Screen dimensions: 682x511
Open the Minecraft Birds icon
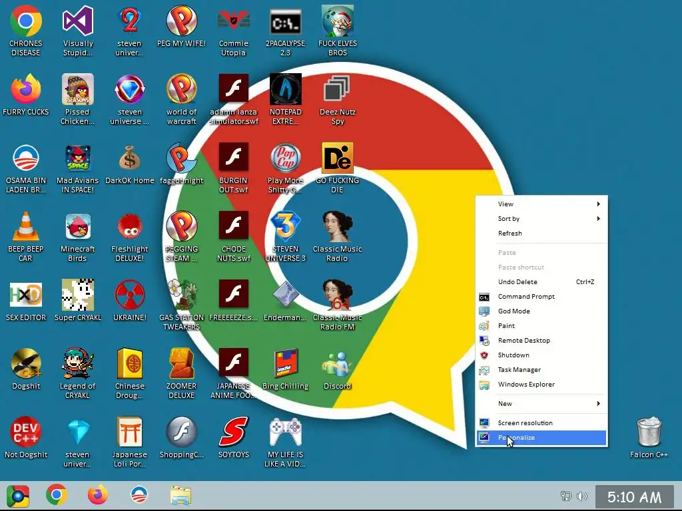click(x=78, y=226)
